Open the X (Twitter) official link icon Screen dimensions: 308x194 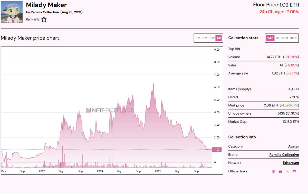287,171
